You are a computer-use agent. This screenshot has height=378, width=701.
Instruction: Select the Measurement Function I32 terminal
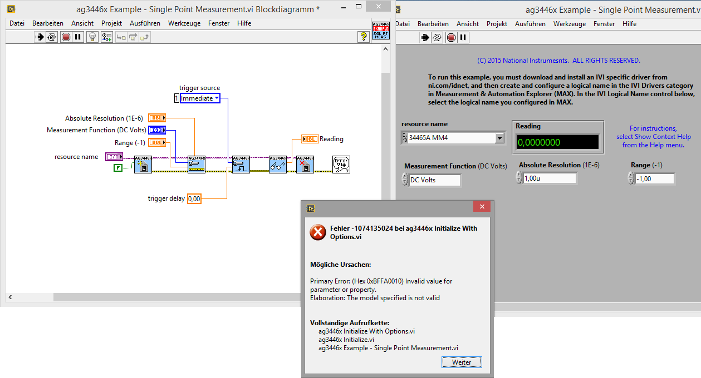click(x=157, y=130)
